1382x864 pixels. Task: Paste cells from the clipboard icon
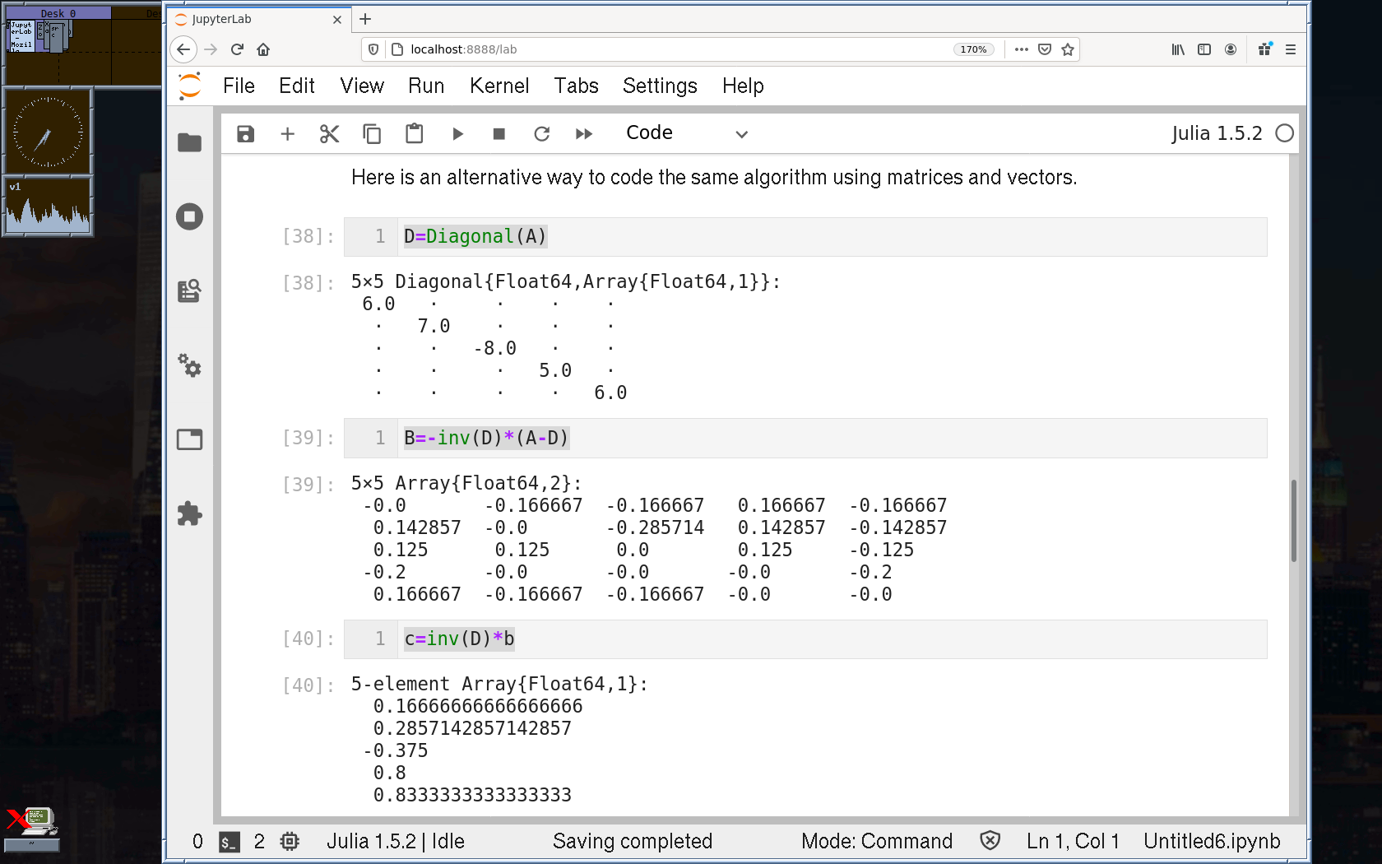click(414, 134)
